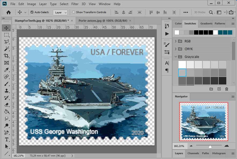Select the Line tool
237x159 pixels.
pos(6,153)
